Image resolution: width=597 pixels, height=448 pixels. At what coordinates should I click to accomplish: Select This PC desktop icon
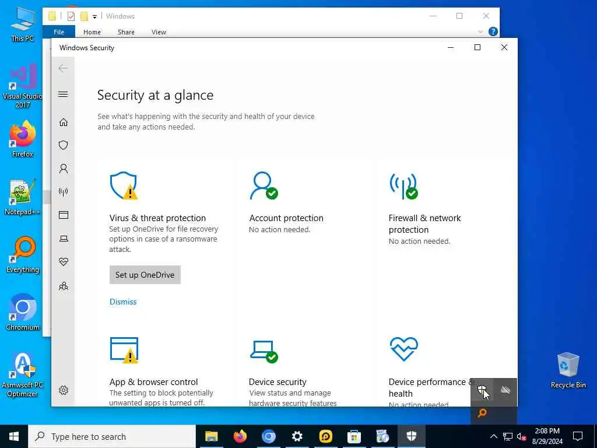[23, 23]
